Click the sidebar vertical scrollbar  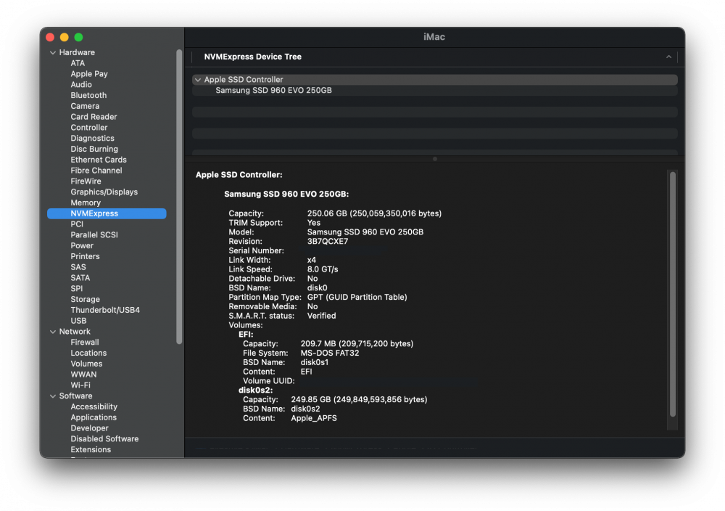179,197
